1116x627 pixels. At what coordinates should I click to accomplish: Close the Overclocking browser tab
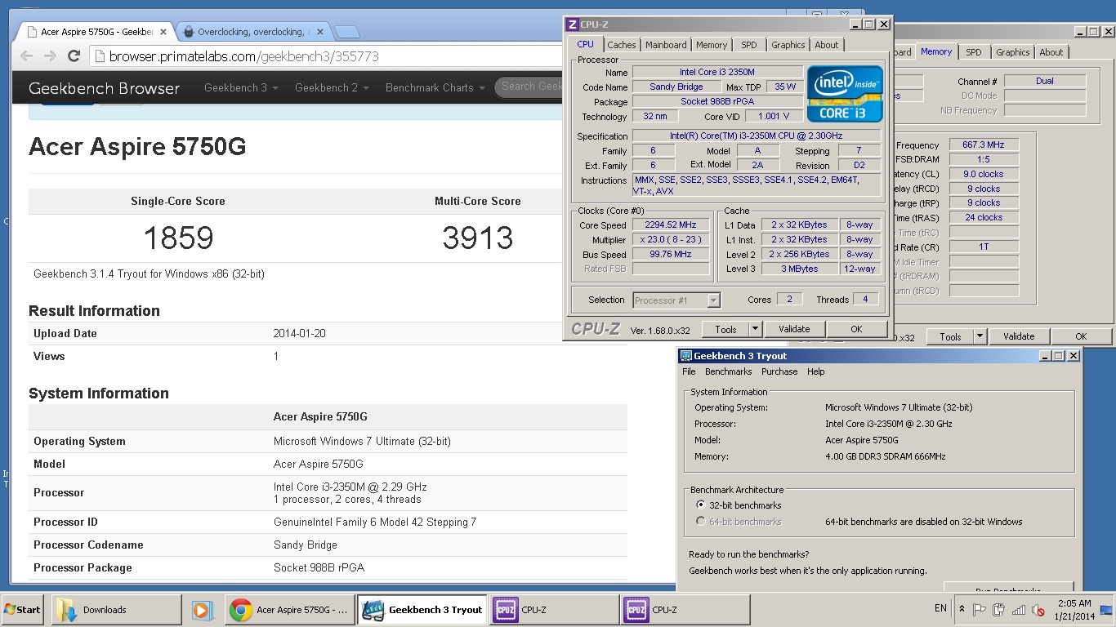click(x=319, y=32)
